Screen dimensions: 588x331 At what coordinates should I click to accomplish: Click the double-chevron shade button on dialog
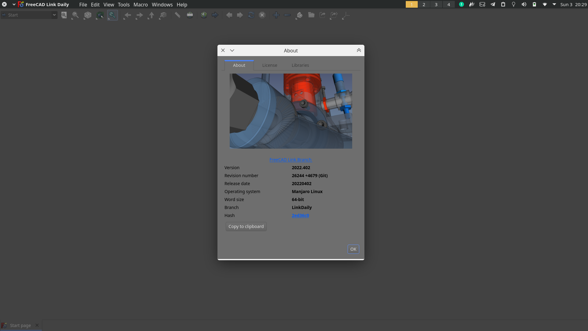click(x=359, y=51)
